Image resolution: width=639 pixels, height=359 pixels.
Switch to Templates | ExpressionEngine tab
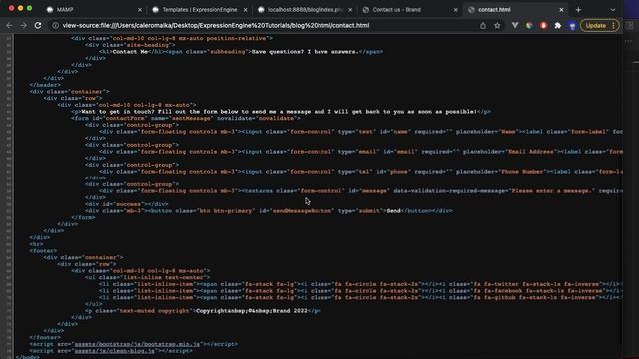[200, 10]
